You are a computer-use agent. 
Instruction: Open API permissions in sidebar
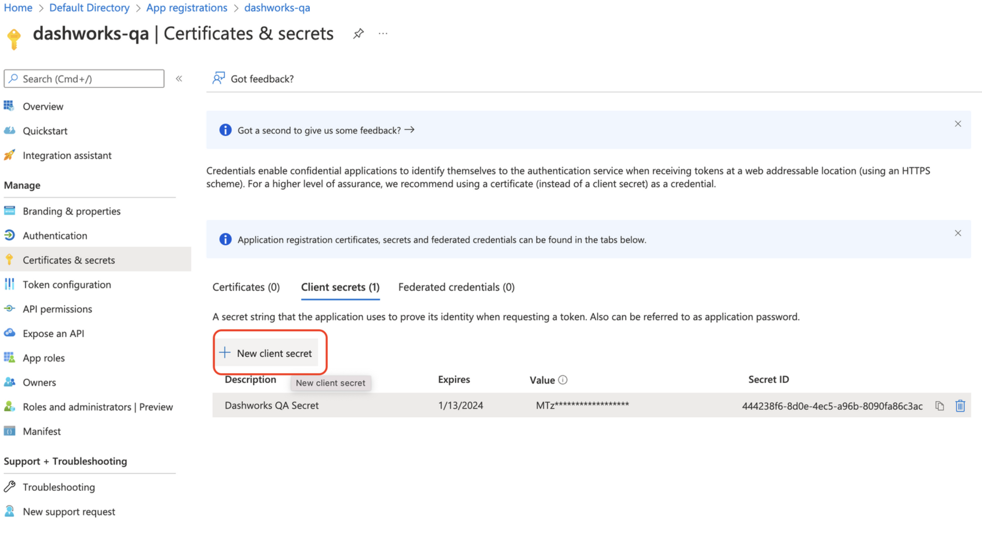[57, 309]
